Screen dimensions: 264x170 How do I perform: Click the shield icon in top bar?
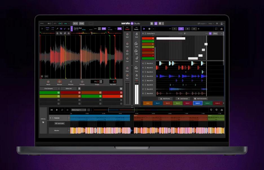coord(160,23)
